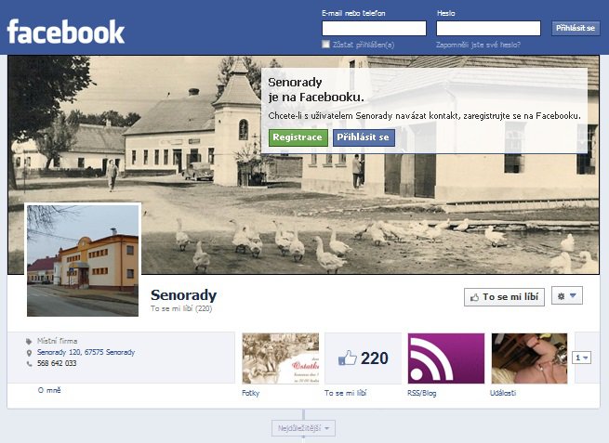Click the Zapomněli jste své heslo link

click(478, 45)
